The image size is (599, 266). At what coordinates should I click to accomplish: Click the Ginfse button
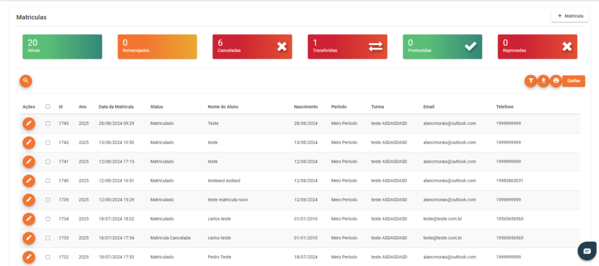(573, 81)
